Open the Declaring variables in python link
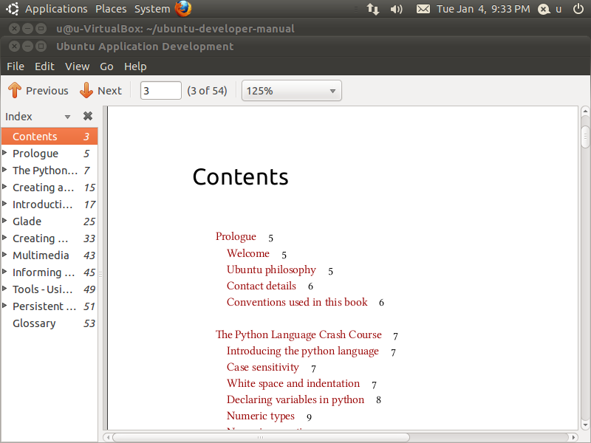Screen dimensions: 591x443 295,399
